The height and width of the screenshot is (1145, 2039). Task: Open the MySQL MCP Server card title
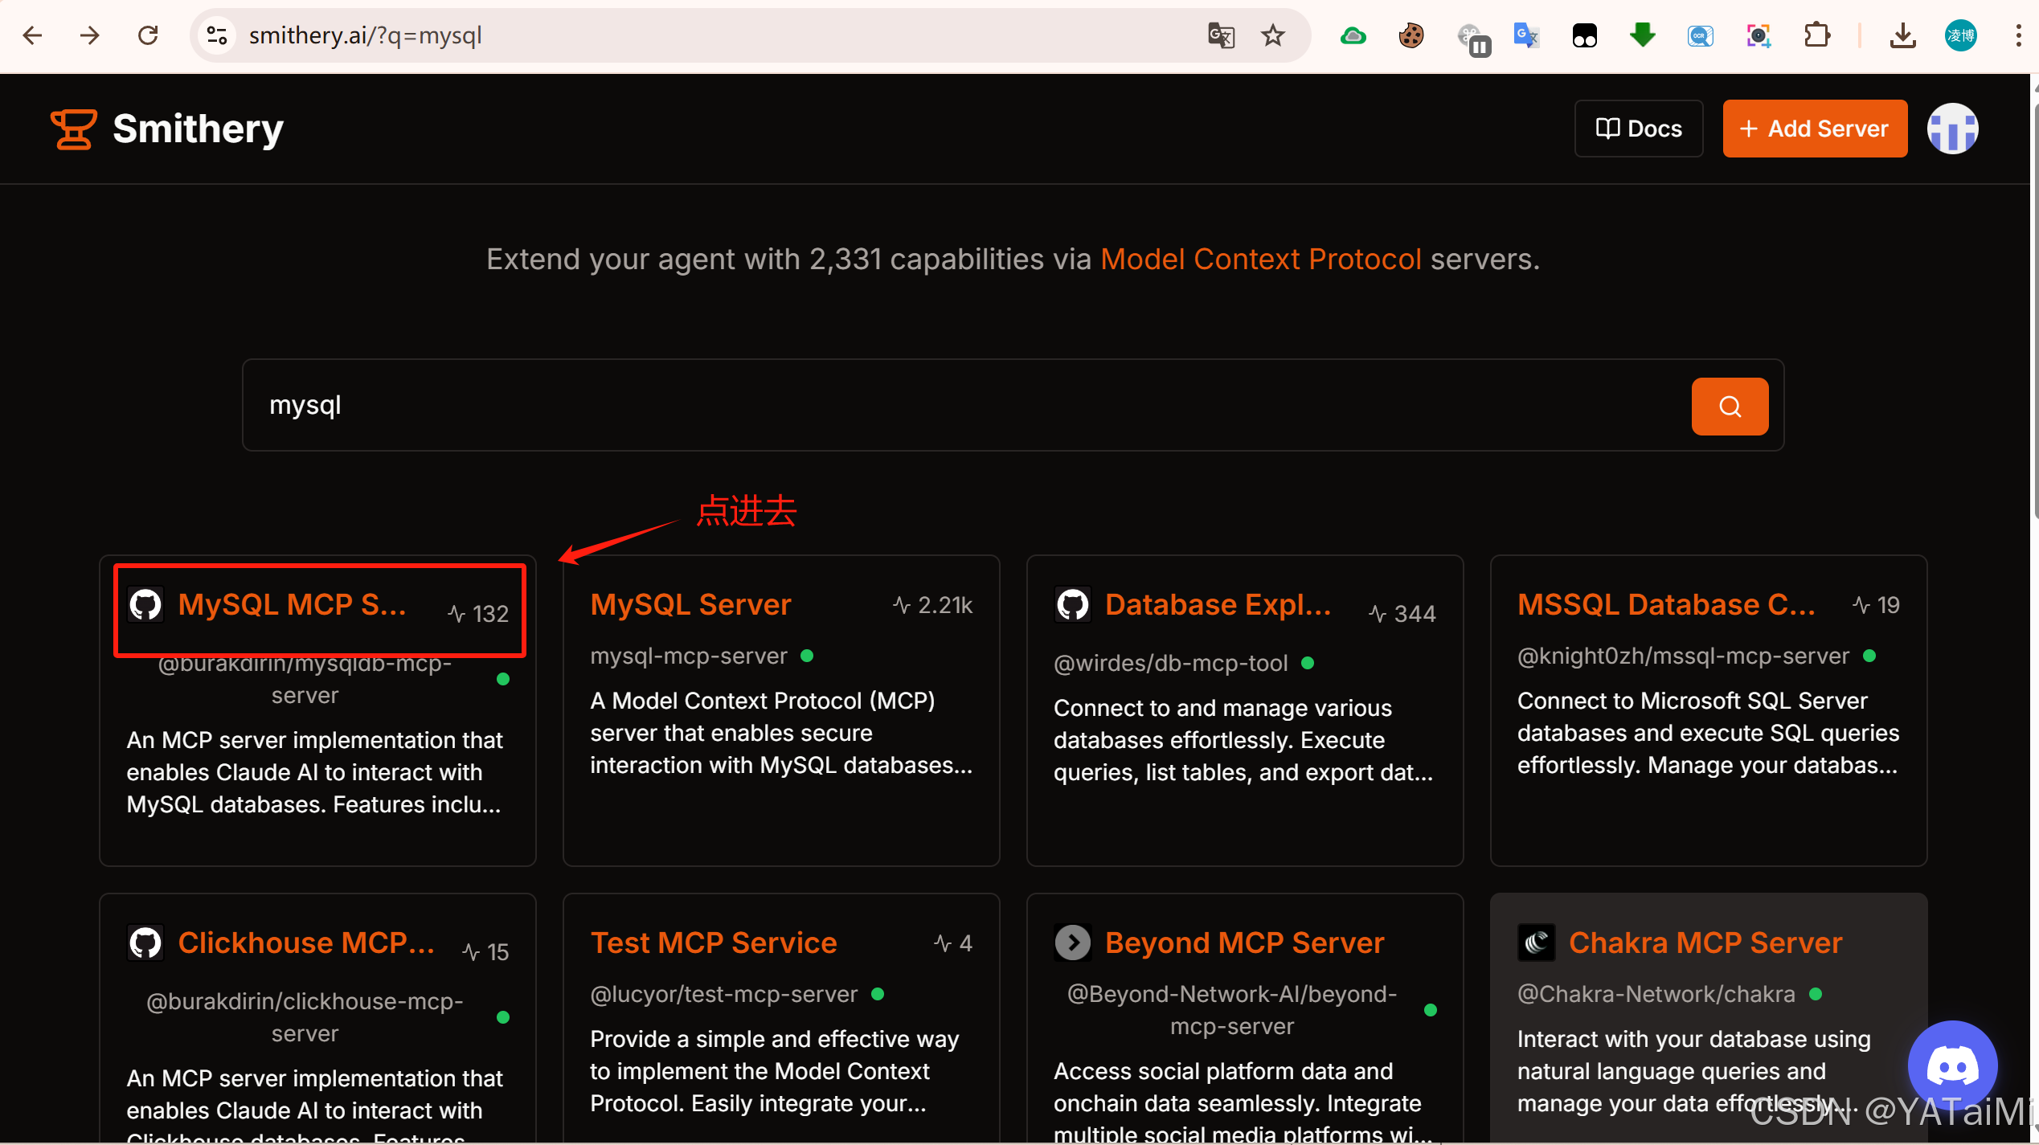pyautogui.click(x=292, y=604)
